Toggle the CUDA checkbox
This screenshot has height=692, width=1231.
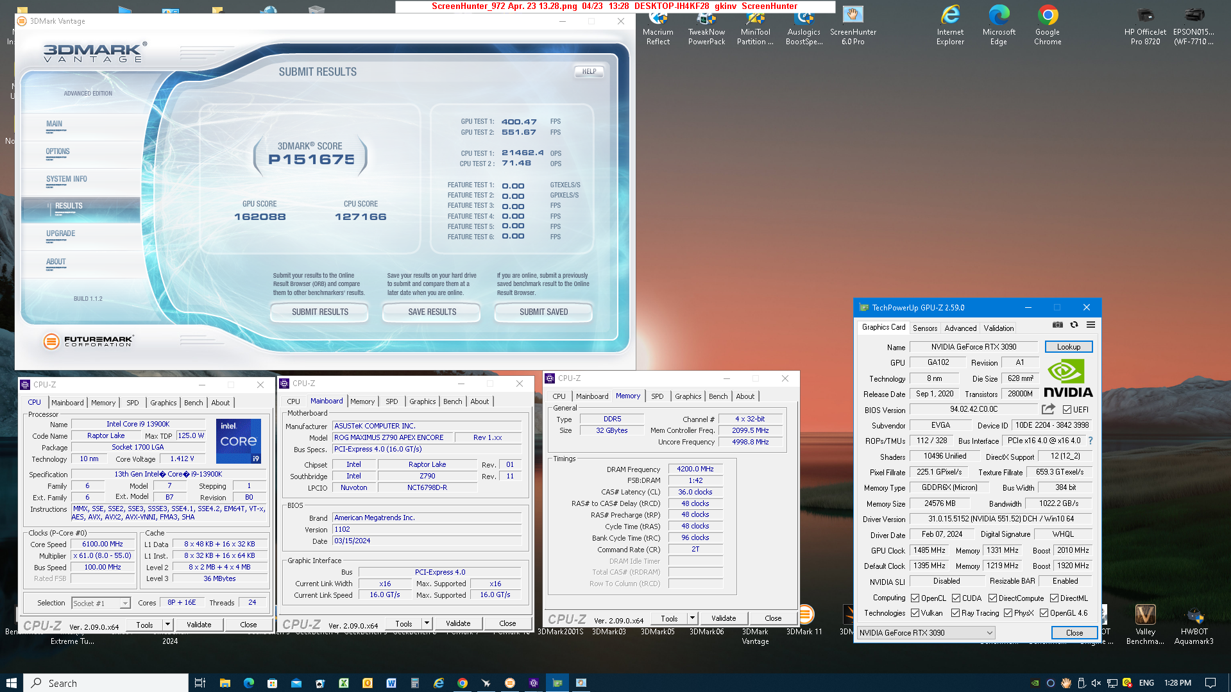(x=956, y=598)
